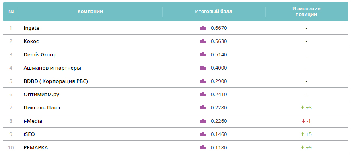Sort by the Компании column header
Screen dimensions: 352x157
[x=91, y=12]
